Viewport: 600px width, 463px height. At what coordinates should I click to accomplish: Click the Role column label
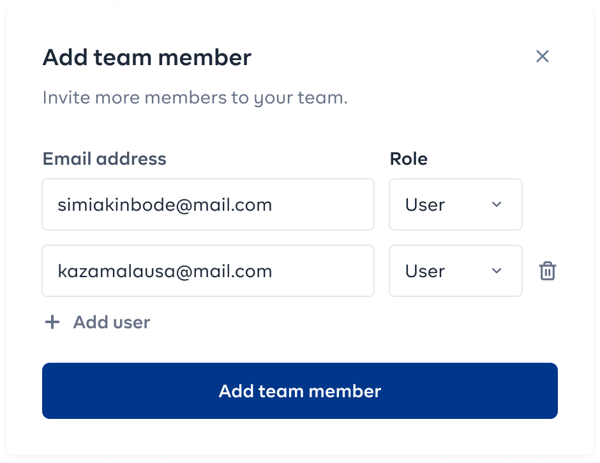coord(409,158)
